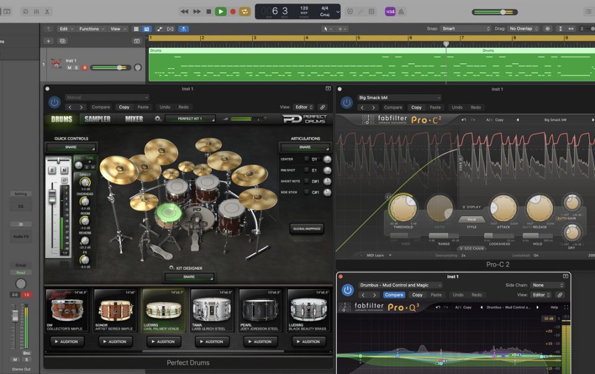The height and width of the screenshot is (374, 595).
Task: Switch to the SAMPLER tab
Action: [98, 119]
